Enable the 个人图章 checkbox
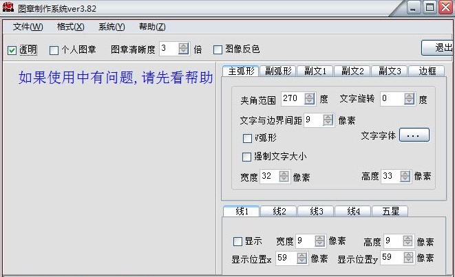This screenshot has height=277, width=455. [x=54, y=50]
